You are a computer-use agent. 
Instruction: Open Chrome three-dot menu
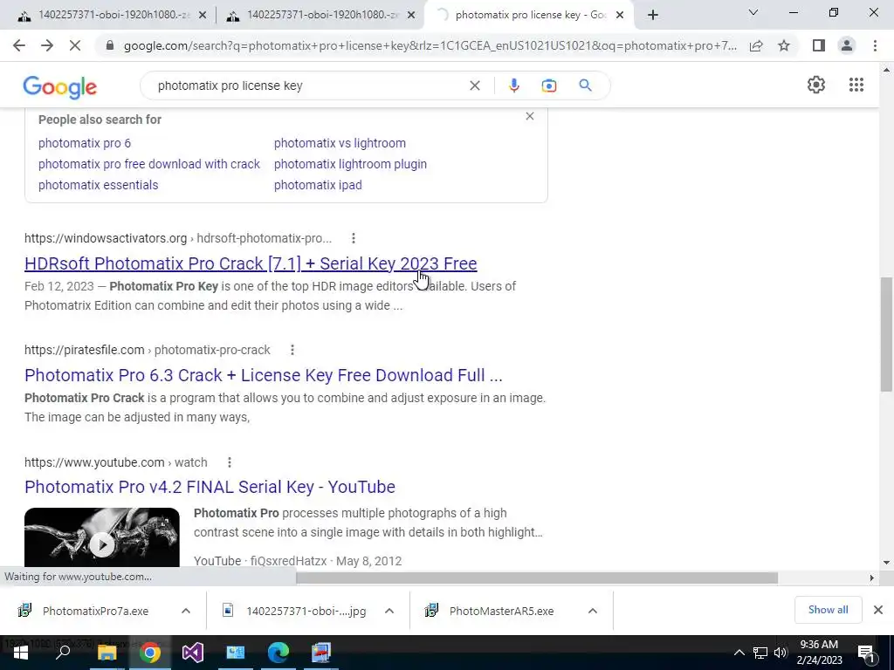(x=875, y=45)
